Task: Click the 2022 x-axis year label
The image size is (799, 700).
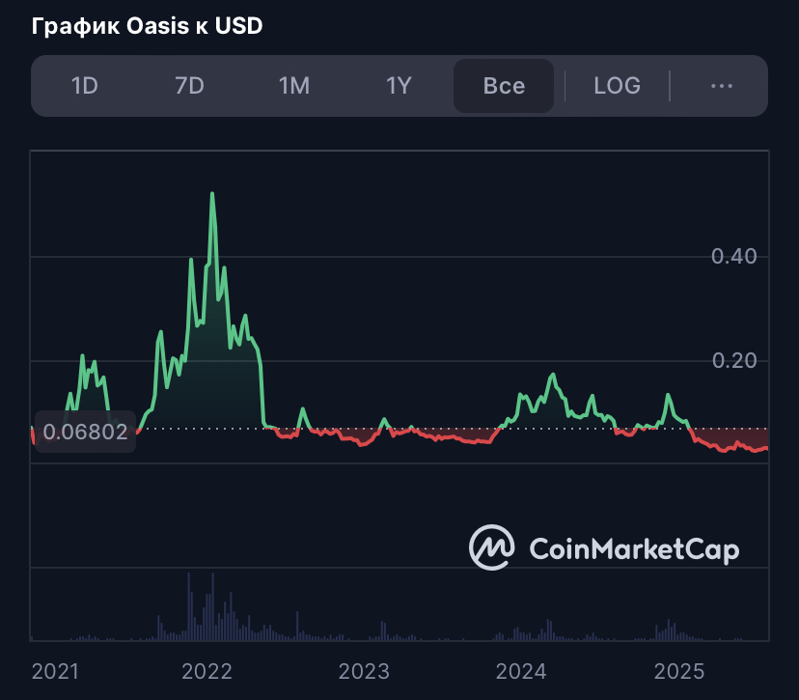Action: (207, 671)
